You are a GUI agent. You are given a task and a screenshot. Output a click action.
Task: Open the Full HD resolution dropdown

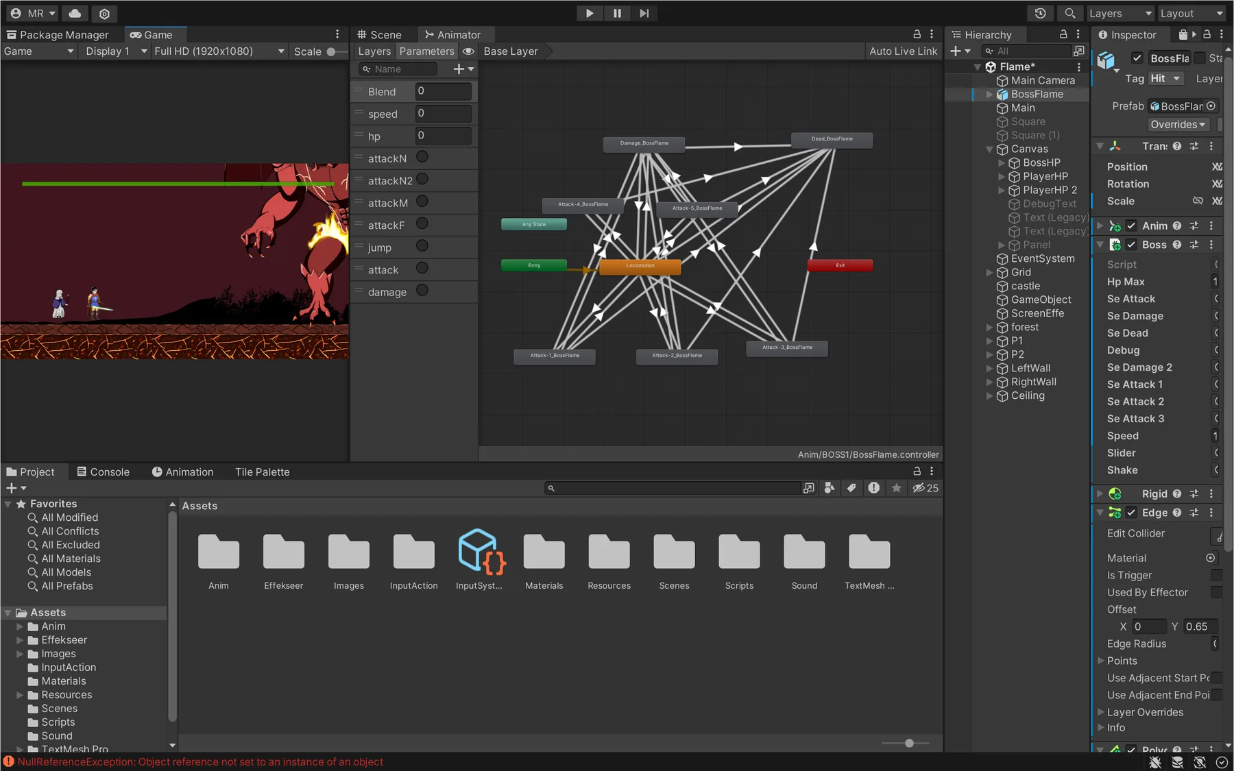coord(219,51)
